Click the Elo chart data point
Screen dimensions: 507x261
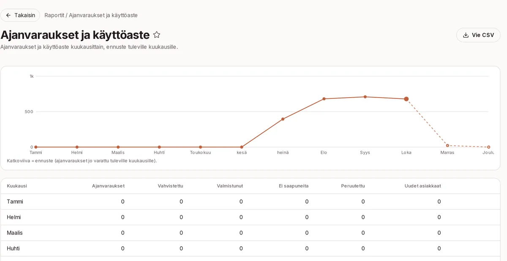(324, 99)
